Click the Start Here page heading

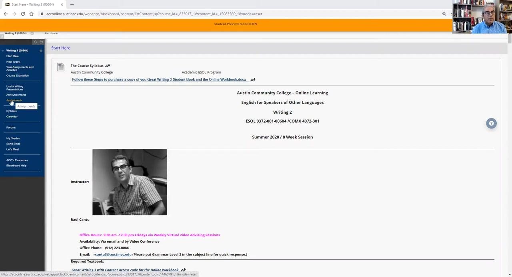click(61, 48)
